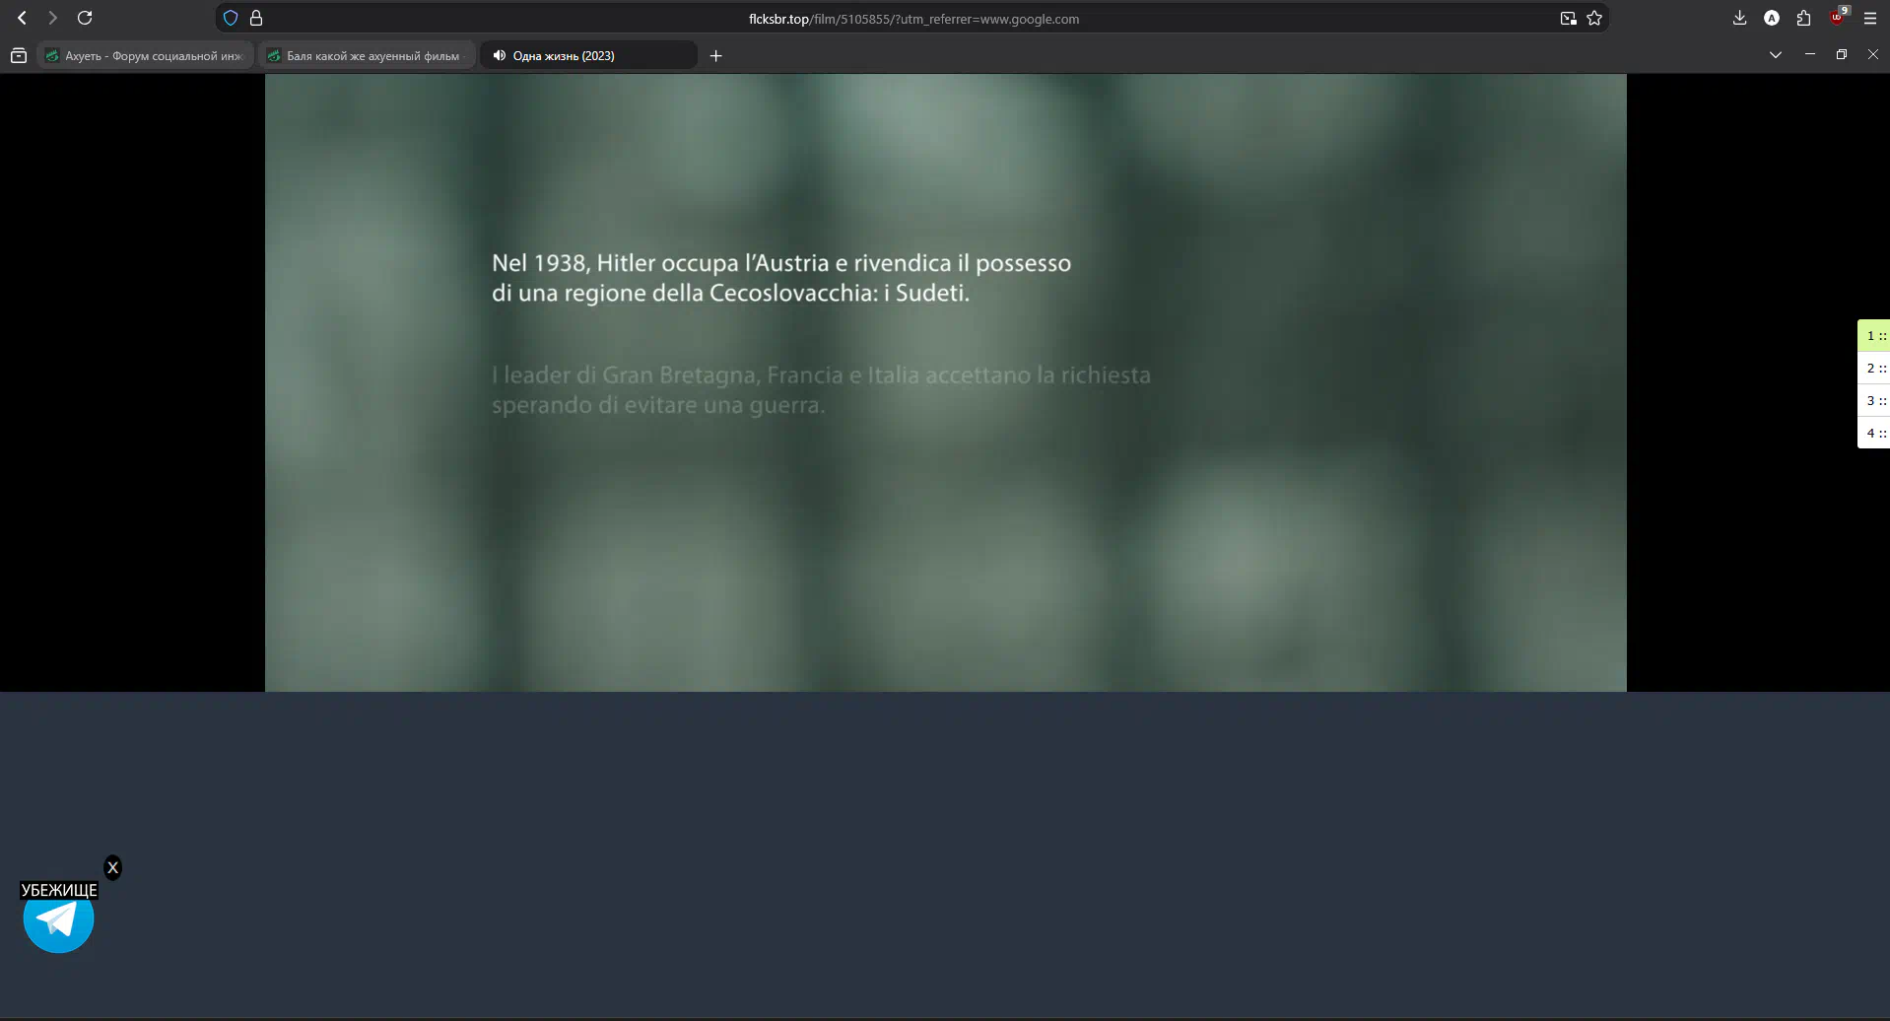This screenshot has height=1021, width=1890.
Task: Close the УБЕЖИЩЕ Telegram widget
Action: [113, 867]
